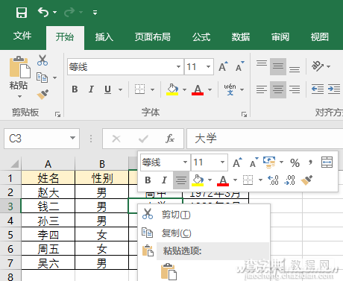
Task: Click the wén phonetic guide icon
Action: click(230, 89)
